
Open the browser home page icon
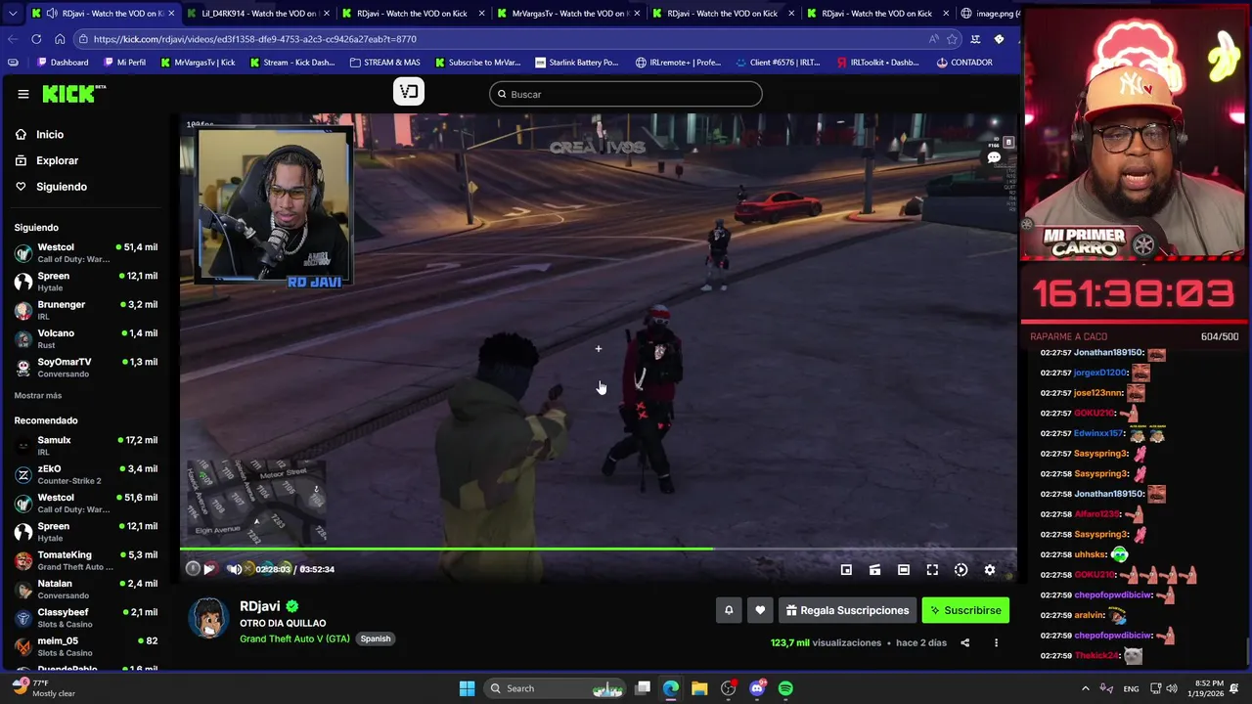[60, 39]
